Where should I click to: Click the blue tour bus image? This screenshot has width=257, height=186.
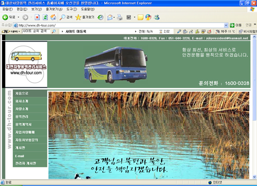116,65
